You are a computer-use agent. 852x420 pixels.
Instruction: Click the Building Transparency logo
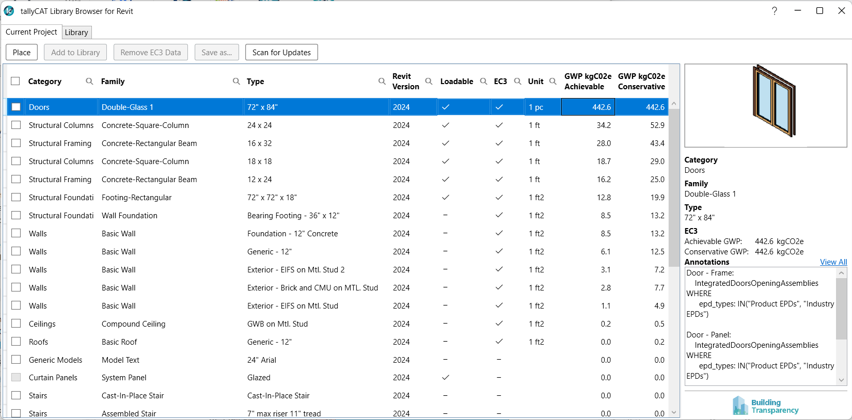[765, 406]
